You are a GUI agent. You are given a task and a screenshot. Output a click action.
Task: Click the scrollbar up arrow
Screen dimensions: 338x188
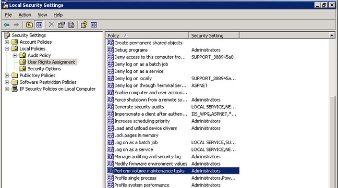coord(332,35)
